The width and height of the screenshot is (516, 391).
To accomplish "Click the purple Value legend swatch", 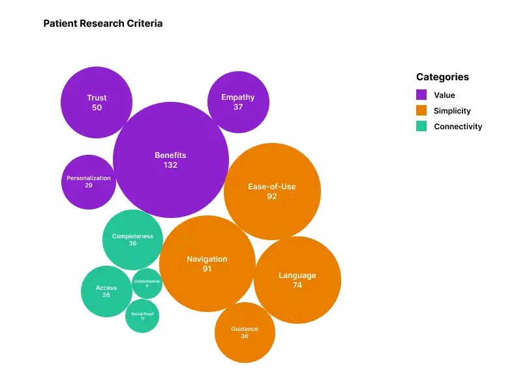I will (421, 95).
